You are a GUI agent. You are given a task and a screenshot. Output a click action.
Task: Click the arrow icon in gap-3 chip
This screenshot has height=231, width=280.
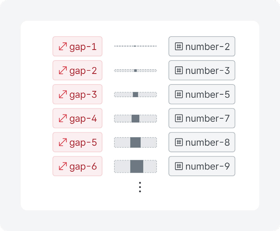[63, 94]
